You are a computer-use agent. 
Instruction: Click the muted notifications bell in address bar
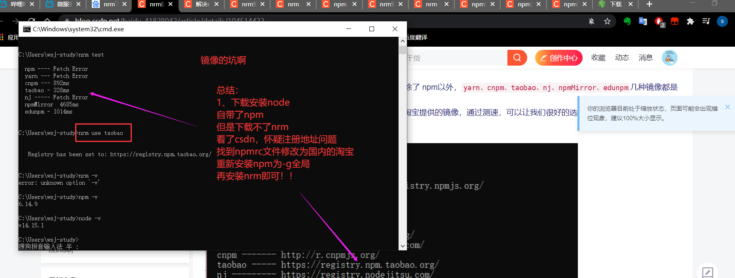(591, 21)
